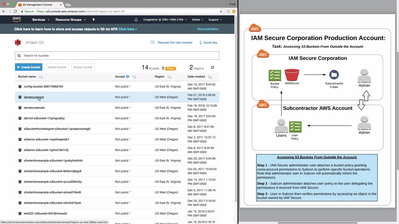Click the '2 Regions' count text
The image size is (399, 224).
tap(196, 68)
